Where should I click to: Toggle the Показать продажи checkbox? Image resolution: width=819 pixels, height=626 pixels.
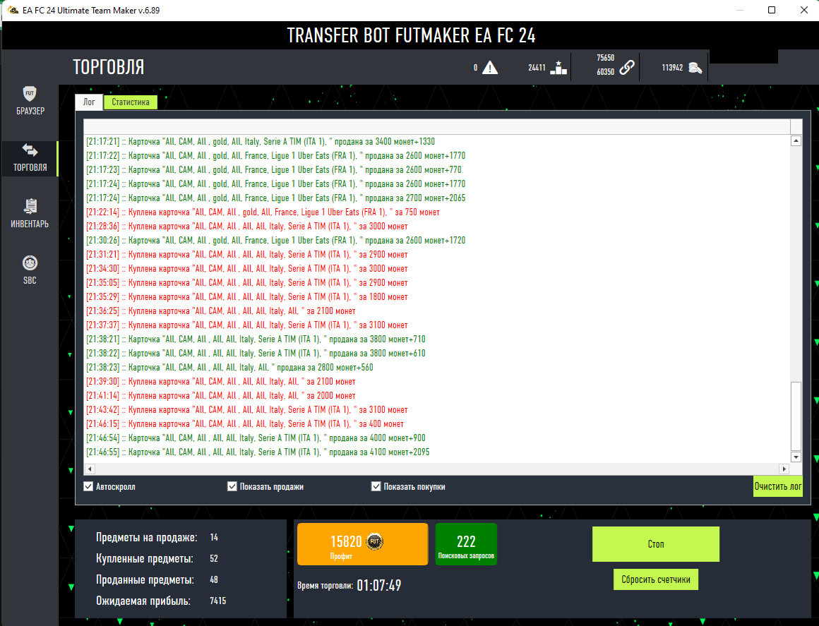pyautogui.click(x=232, y=486)
